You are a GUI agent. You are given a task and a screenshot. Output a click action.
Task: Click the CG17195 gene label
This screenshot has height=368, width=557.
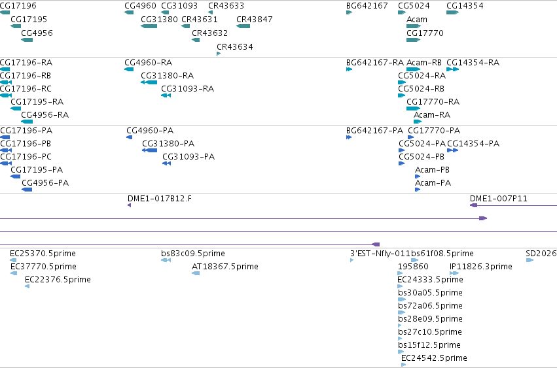(29, 19)
